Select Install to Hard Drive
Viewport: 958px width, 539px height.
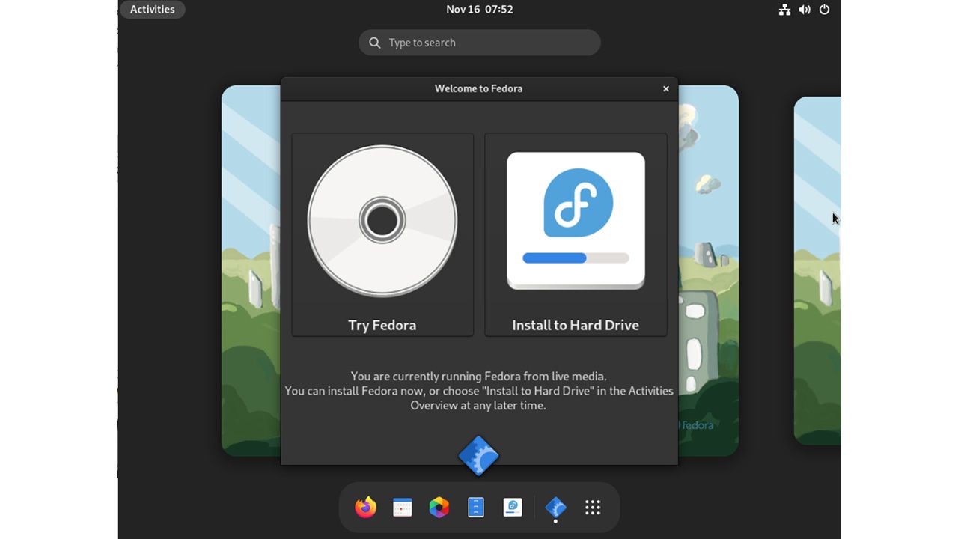[576, 235]
